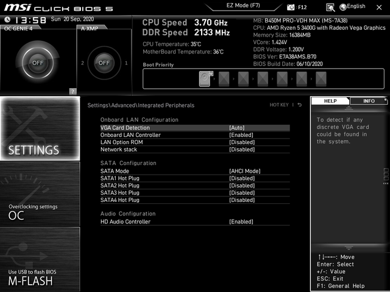Change SATA4 Hot Plug value
Image resolution: width=390 pixels, height=292 pixels.
coord(242,200)
